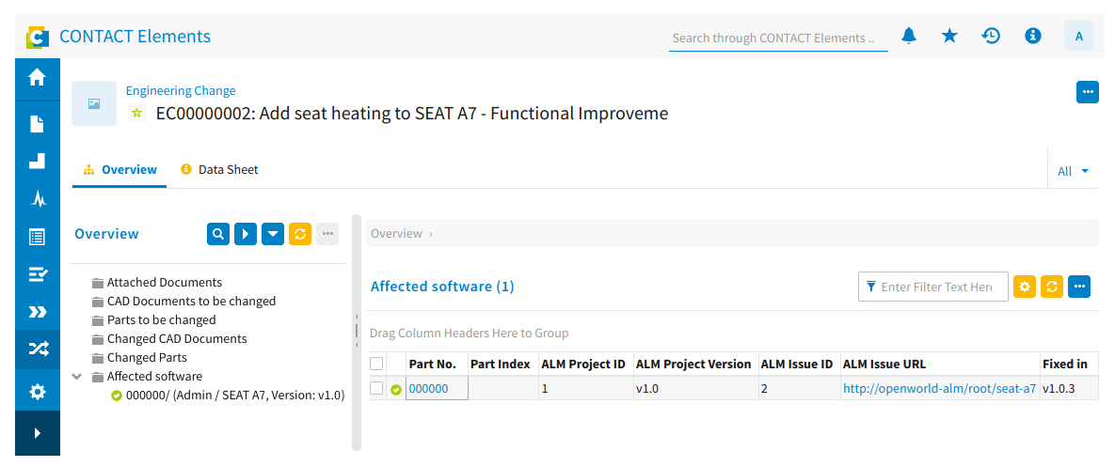Click the search icon in the Overview panel
Image resolution: width=1115 pixels, height=466 pixels.
click(218, 234)
